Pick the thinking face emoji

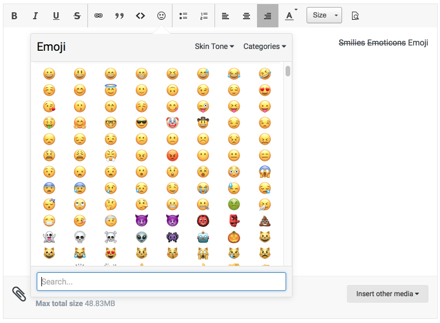pos(111,204)
